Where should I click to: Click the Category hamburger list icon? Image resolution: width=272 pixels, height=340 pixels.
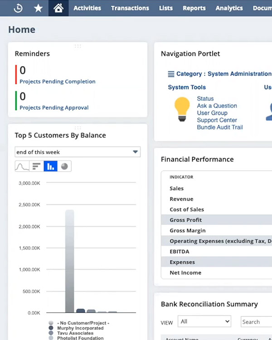(171, 74)
